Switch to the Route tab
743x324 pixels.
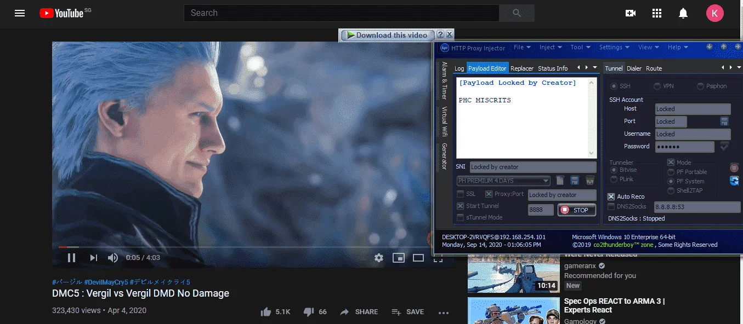[654, 68]
